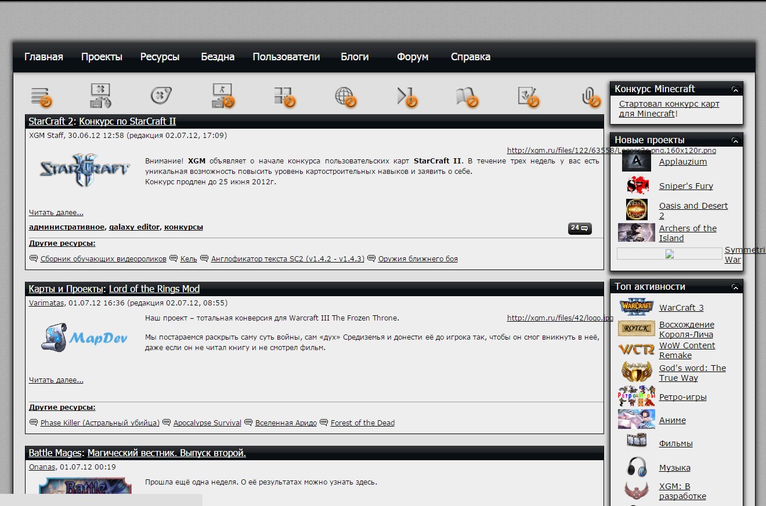Click the arrow-to-bar download icon
This screenshot has height=506, width=766.
(x=407, y=97)
